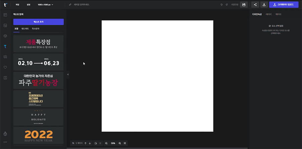
Task: Collapse the left text panel
Action: pyautogui.click(x=68, y=74)
